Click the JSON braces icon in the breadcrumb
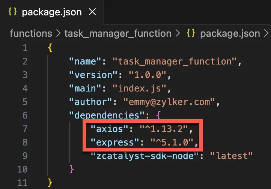Screen dimensions: 271x189 pos(191,33)
